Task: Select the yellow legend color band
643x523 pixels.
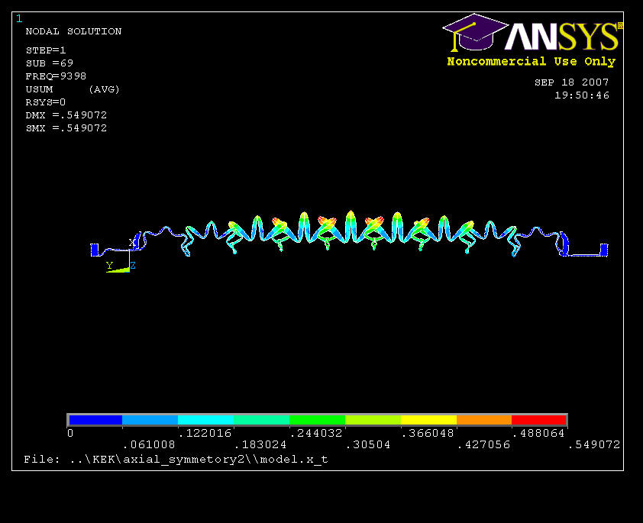Action: pyautogui.click(x=428, y=420)
